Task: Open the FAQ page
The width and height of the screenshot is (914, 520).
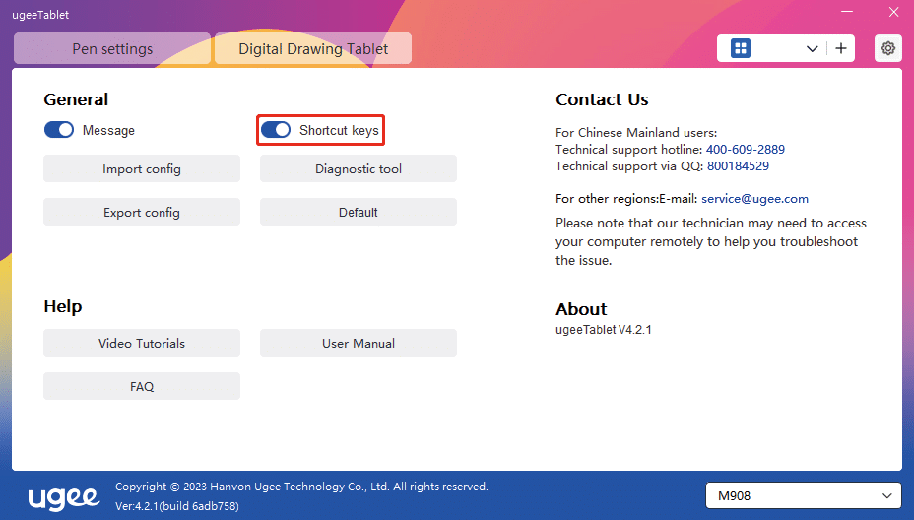Action: pyautogui.click(x=142, y=386)
